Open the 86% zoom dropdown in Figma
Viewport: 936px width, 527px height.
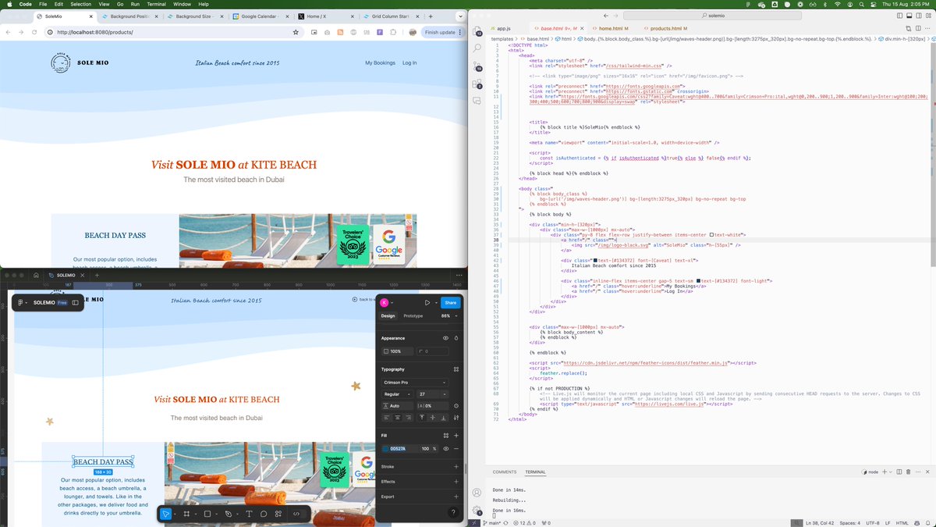point(448,315)
